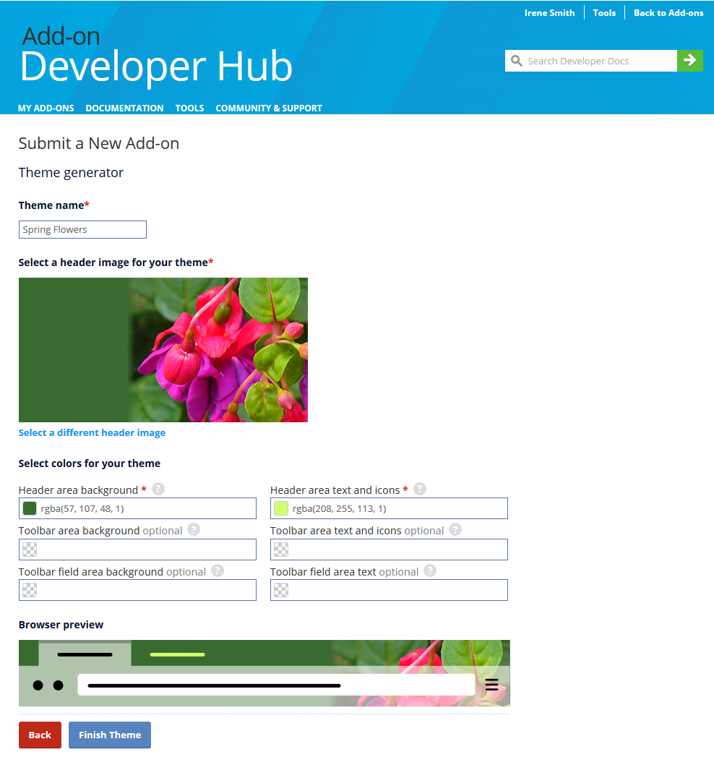Open help for Toolbar area text and icons
This screenshot has width=714, height=765.
(x=455, y=529)
